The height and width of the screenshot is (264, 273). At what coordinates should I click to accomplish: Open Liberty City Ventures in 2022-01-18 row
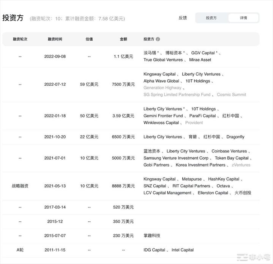163,109
